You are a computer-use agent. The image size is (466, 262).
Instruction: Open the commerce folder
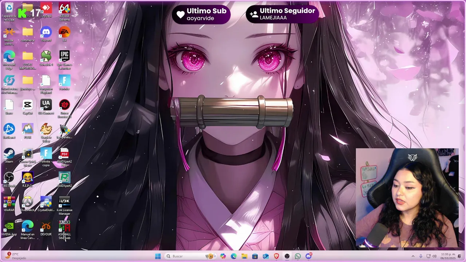(x=28, y=35)
